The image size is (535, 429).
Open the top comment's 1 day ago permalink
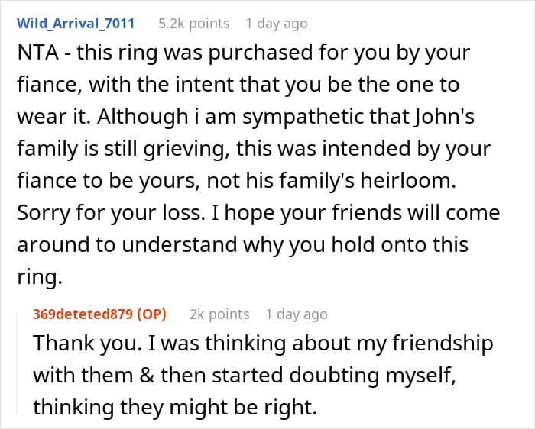coord(277,24)
